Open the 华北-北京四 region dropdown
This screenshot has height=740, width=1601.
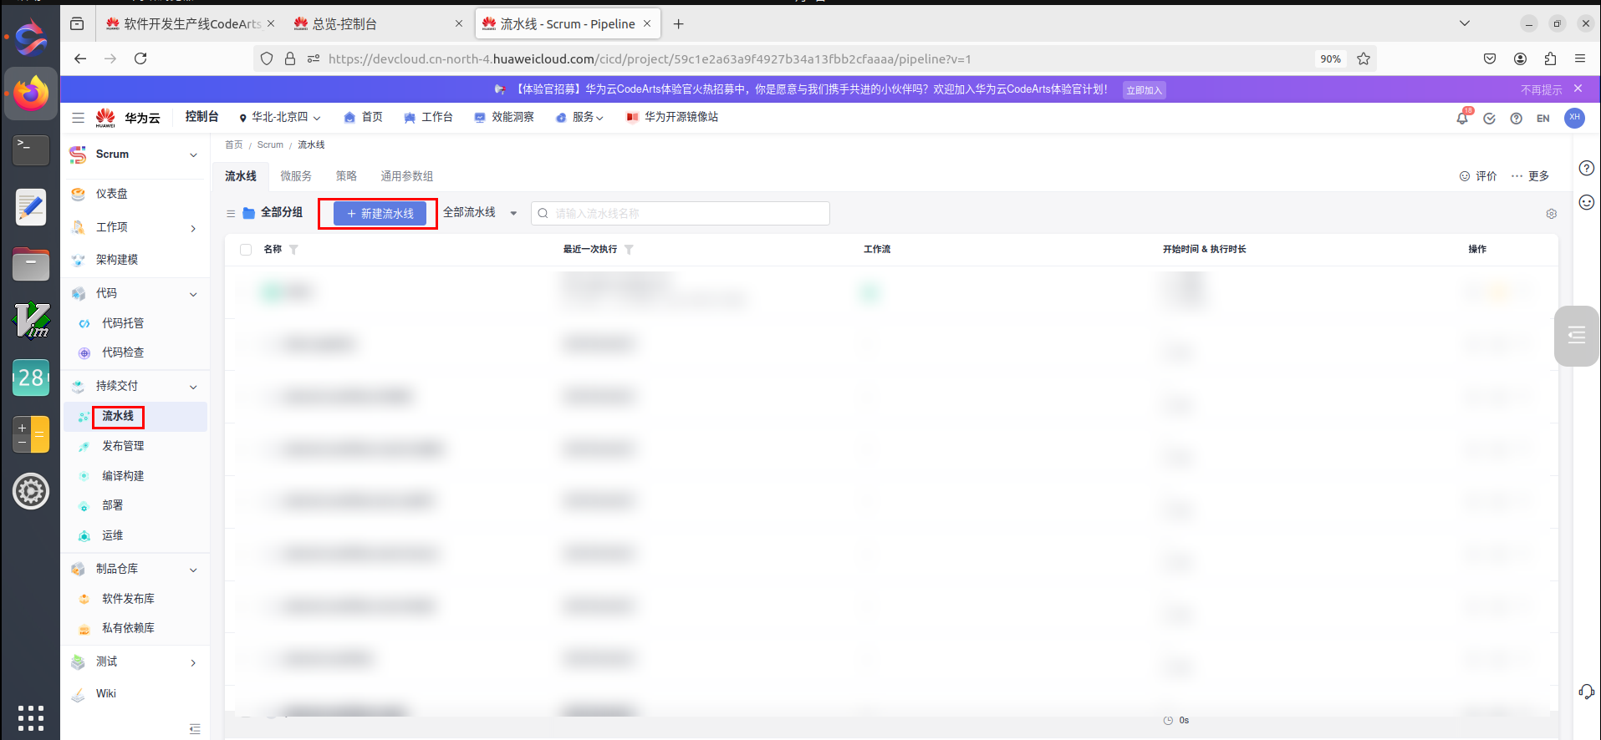pyautogui.click(x=280, y=118)
